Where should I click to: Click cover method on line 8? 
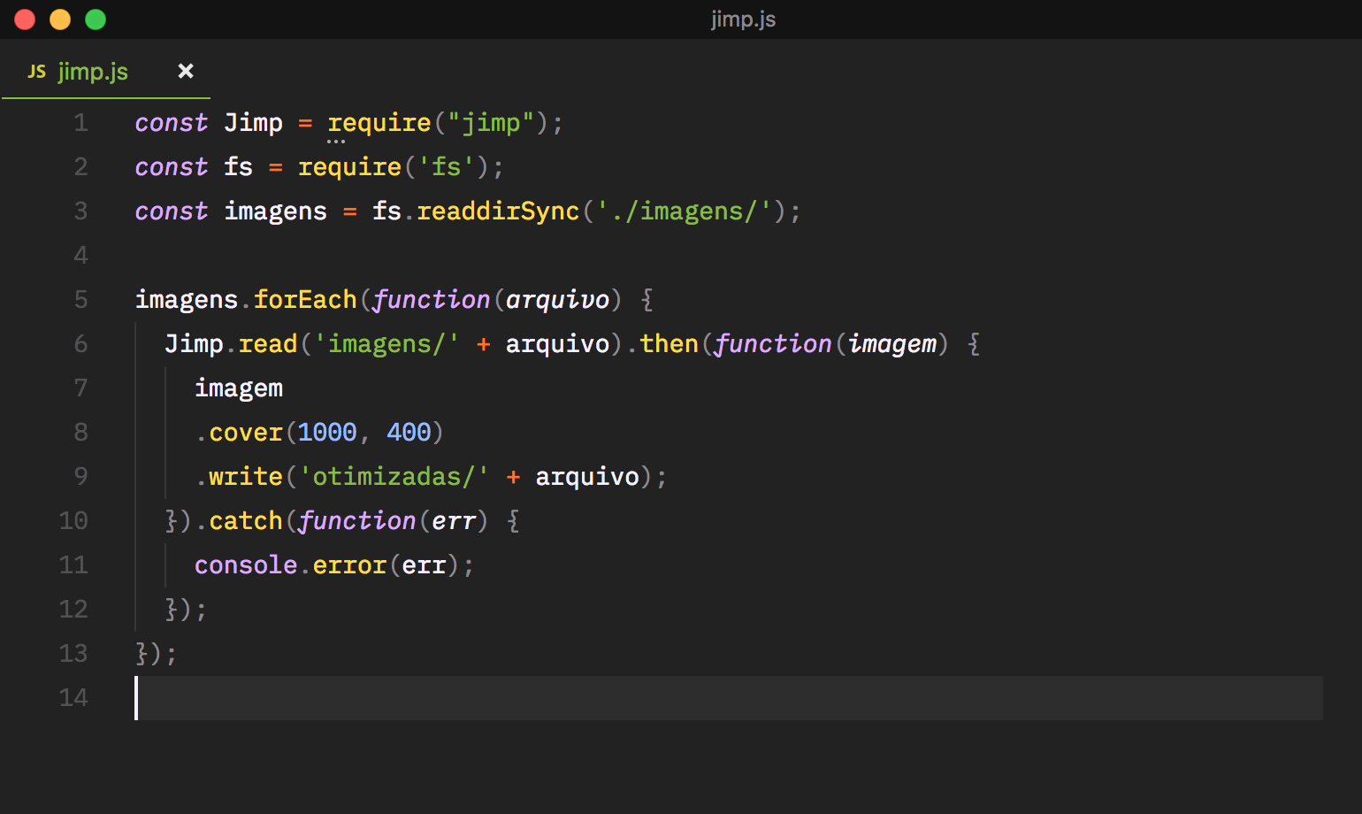pos(246,433)
